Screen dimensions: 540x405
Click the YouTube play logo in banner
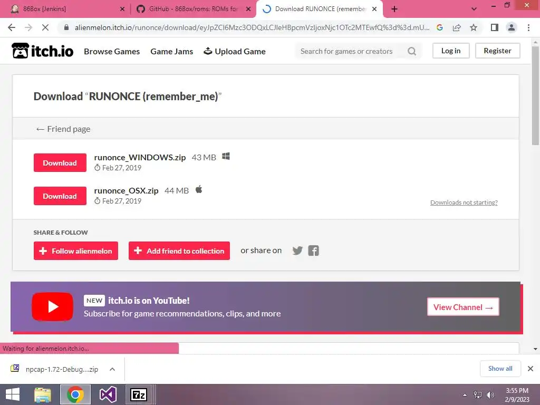click(x=52, y=306)
